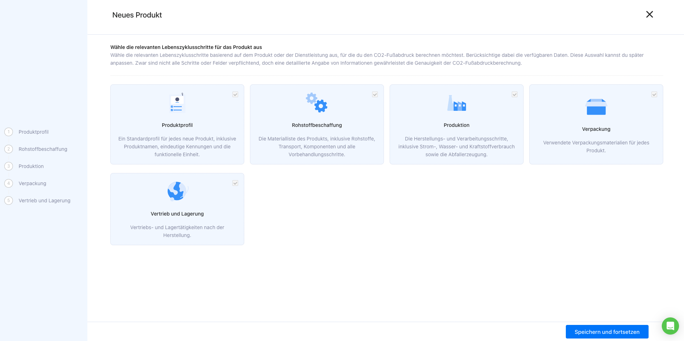The image size is (684, 341).
Task: Click the Produktion factory icon
Action: pos(456,103)
